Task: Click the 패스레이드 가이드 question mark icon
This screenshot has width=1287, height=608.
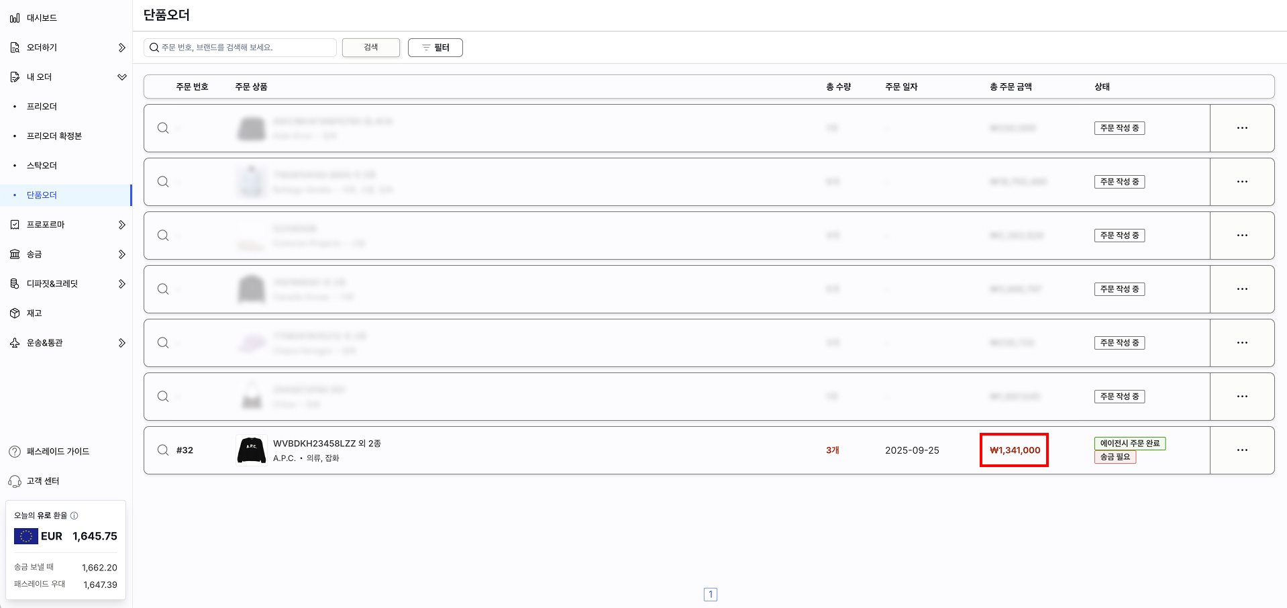Action: click(15, 452)
